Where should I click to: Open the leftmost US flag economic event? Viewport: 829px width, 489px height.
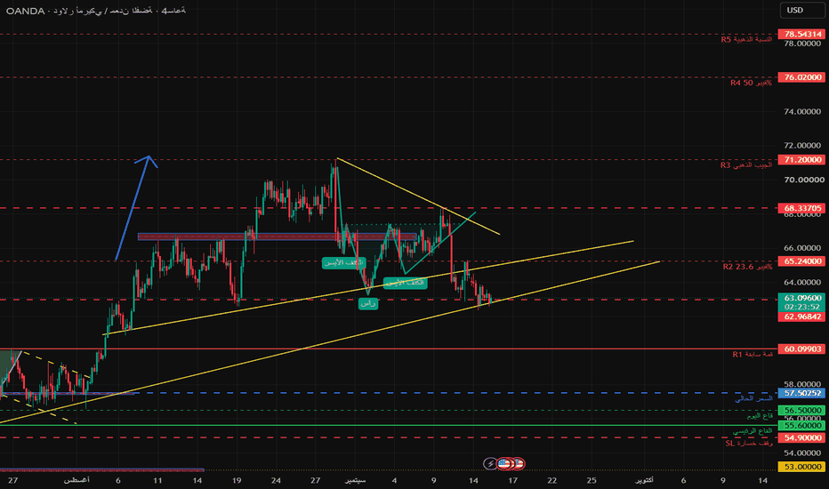503,463
